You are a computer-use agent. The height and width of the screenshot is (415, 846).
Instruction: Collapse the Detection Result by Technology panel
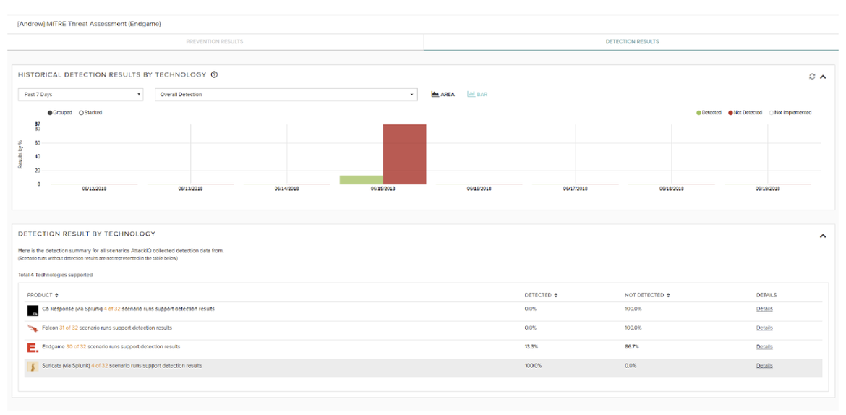point(823,236)
